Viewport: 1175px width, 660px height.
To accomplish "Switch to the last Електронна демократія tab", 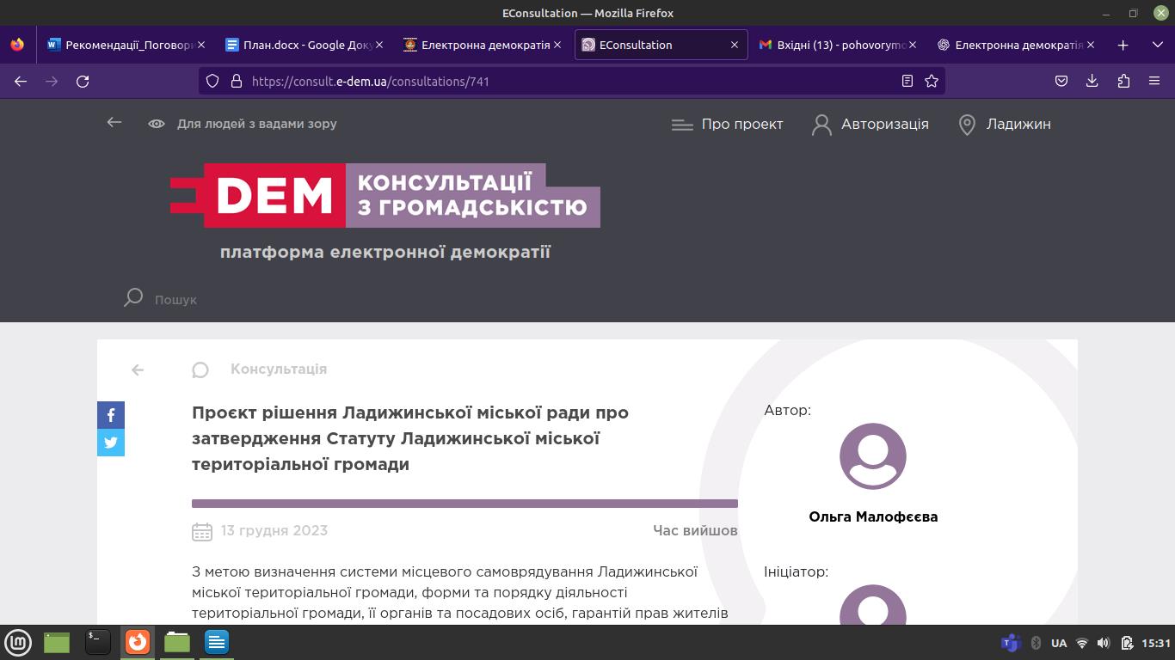I will click(1016, 45).
